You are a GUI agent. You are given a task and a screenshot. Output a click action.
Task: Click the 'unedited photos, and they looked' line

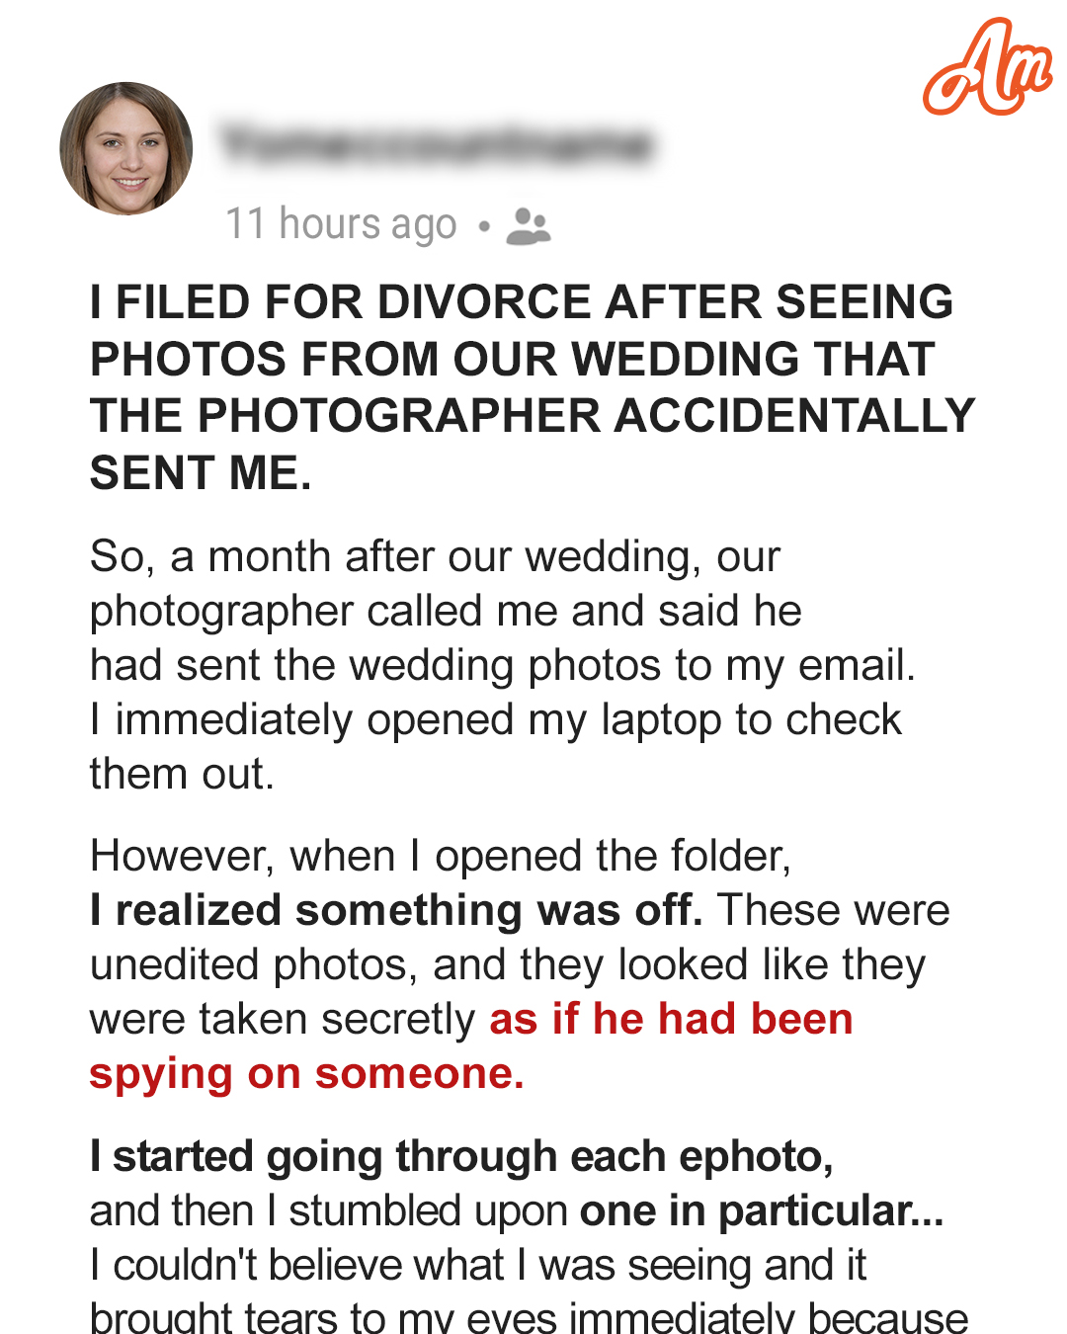pyautogui.click(x=508, y=965)
